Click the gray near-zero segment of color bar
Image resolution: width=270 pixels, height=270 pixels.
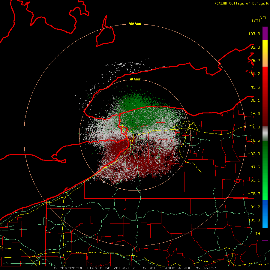coord(265,133)
